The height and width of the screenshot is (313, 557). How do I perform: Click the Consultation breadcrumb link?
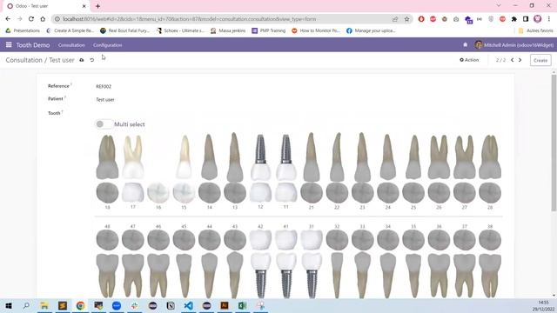(23, 60)
